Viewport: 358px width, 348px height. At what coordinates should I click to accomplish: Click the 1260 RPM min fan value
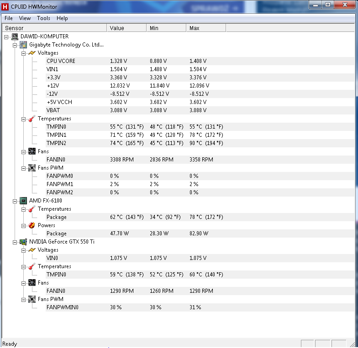click(162, 291)
